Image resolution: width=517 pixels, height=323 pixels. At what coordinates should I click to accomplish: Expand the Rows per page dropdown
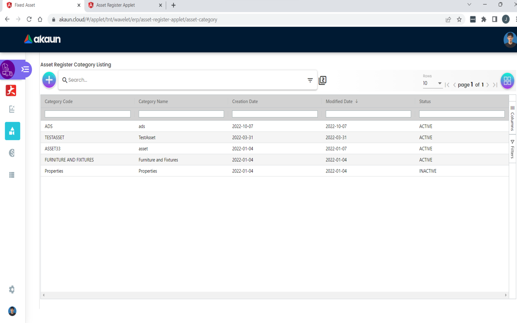432,83
